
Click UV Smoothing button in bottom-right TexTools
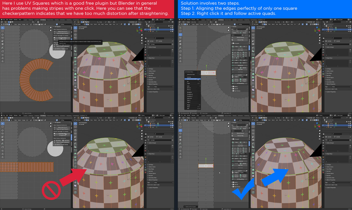[x=240, y=179]
